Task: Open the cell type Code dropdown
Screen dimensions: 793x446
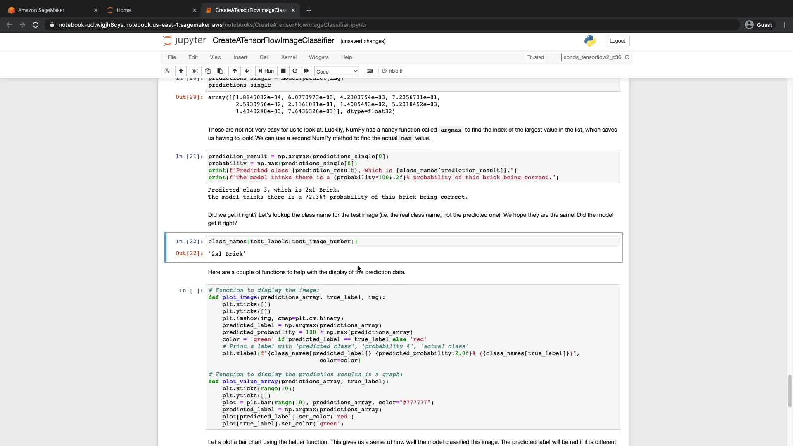Action: pos(337,71)
